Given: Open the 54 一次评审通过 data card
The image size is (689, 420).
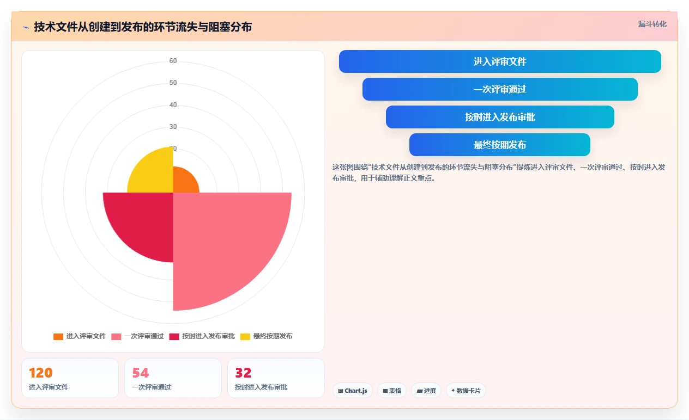Looking at the screenshot, I should click(x=173, y=378).
